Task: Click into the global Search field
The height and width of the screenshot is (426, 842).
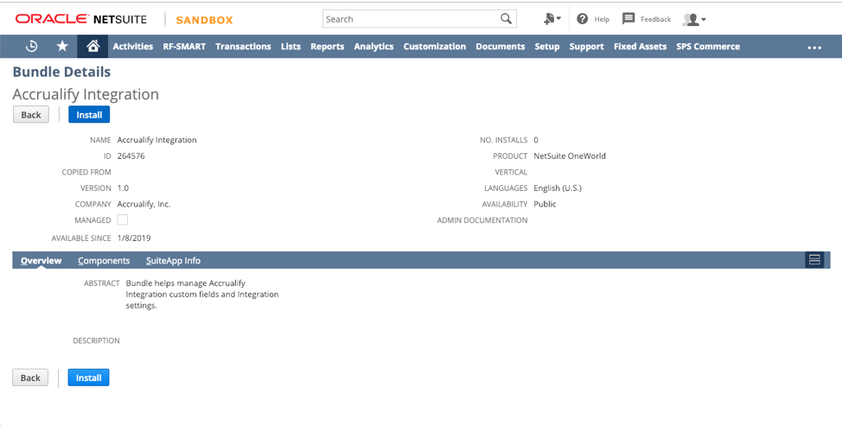Action: (x=411, y=19)
